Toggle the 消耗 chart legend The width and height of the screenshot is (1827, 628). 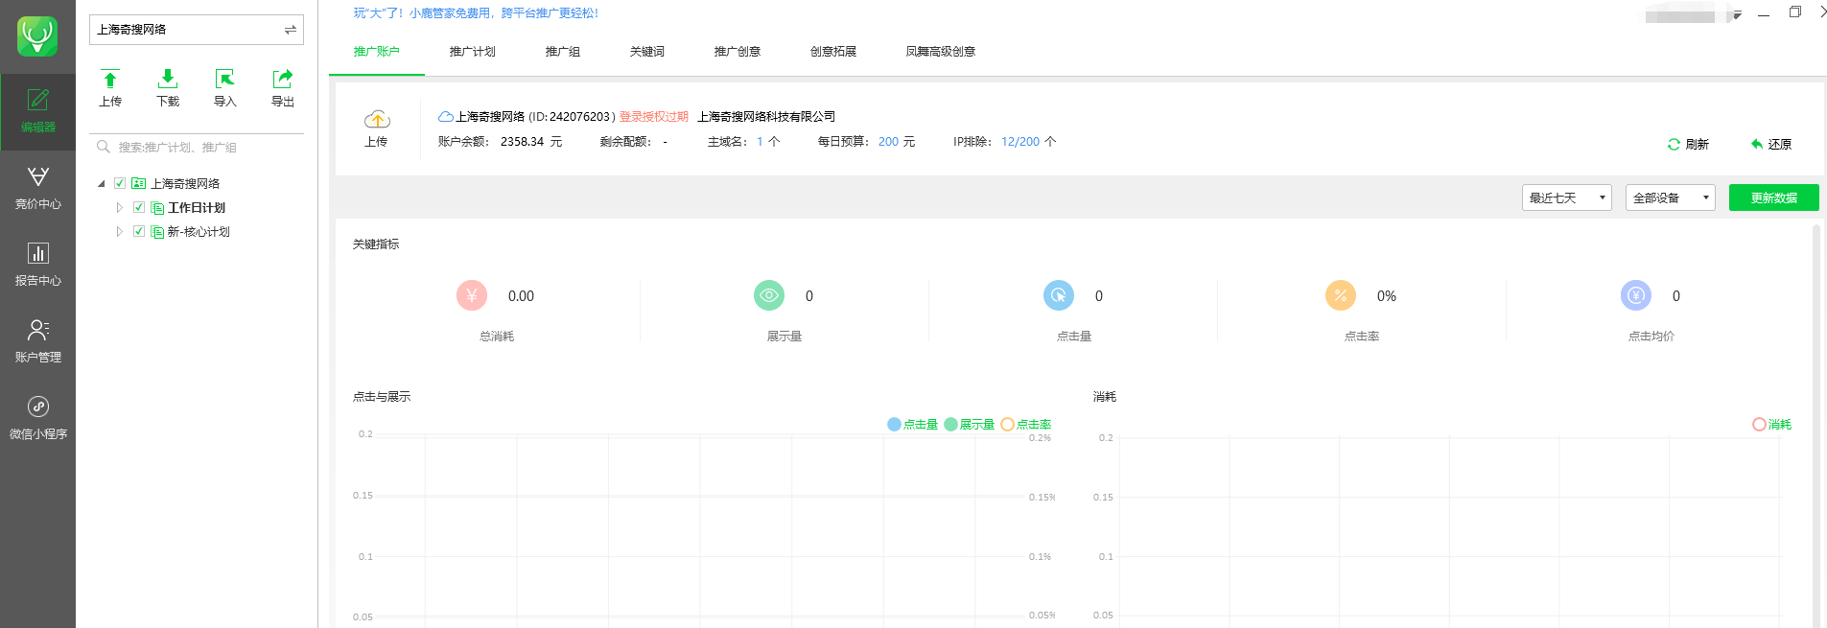[x=1772, y=424]
